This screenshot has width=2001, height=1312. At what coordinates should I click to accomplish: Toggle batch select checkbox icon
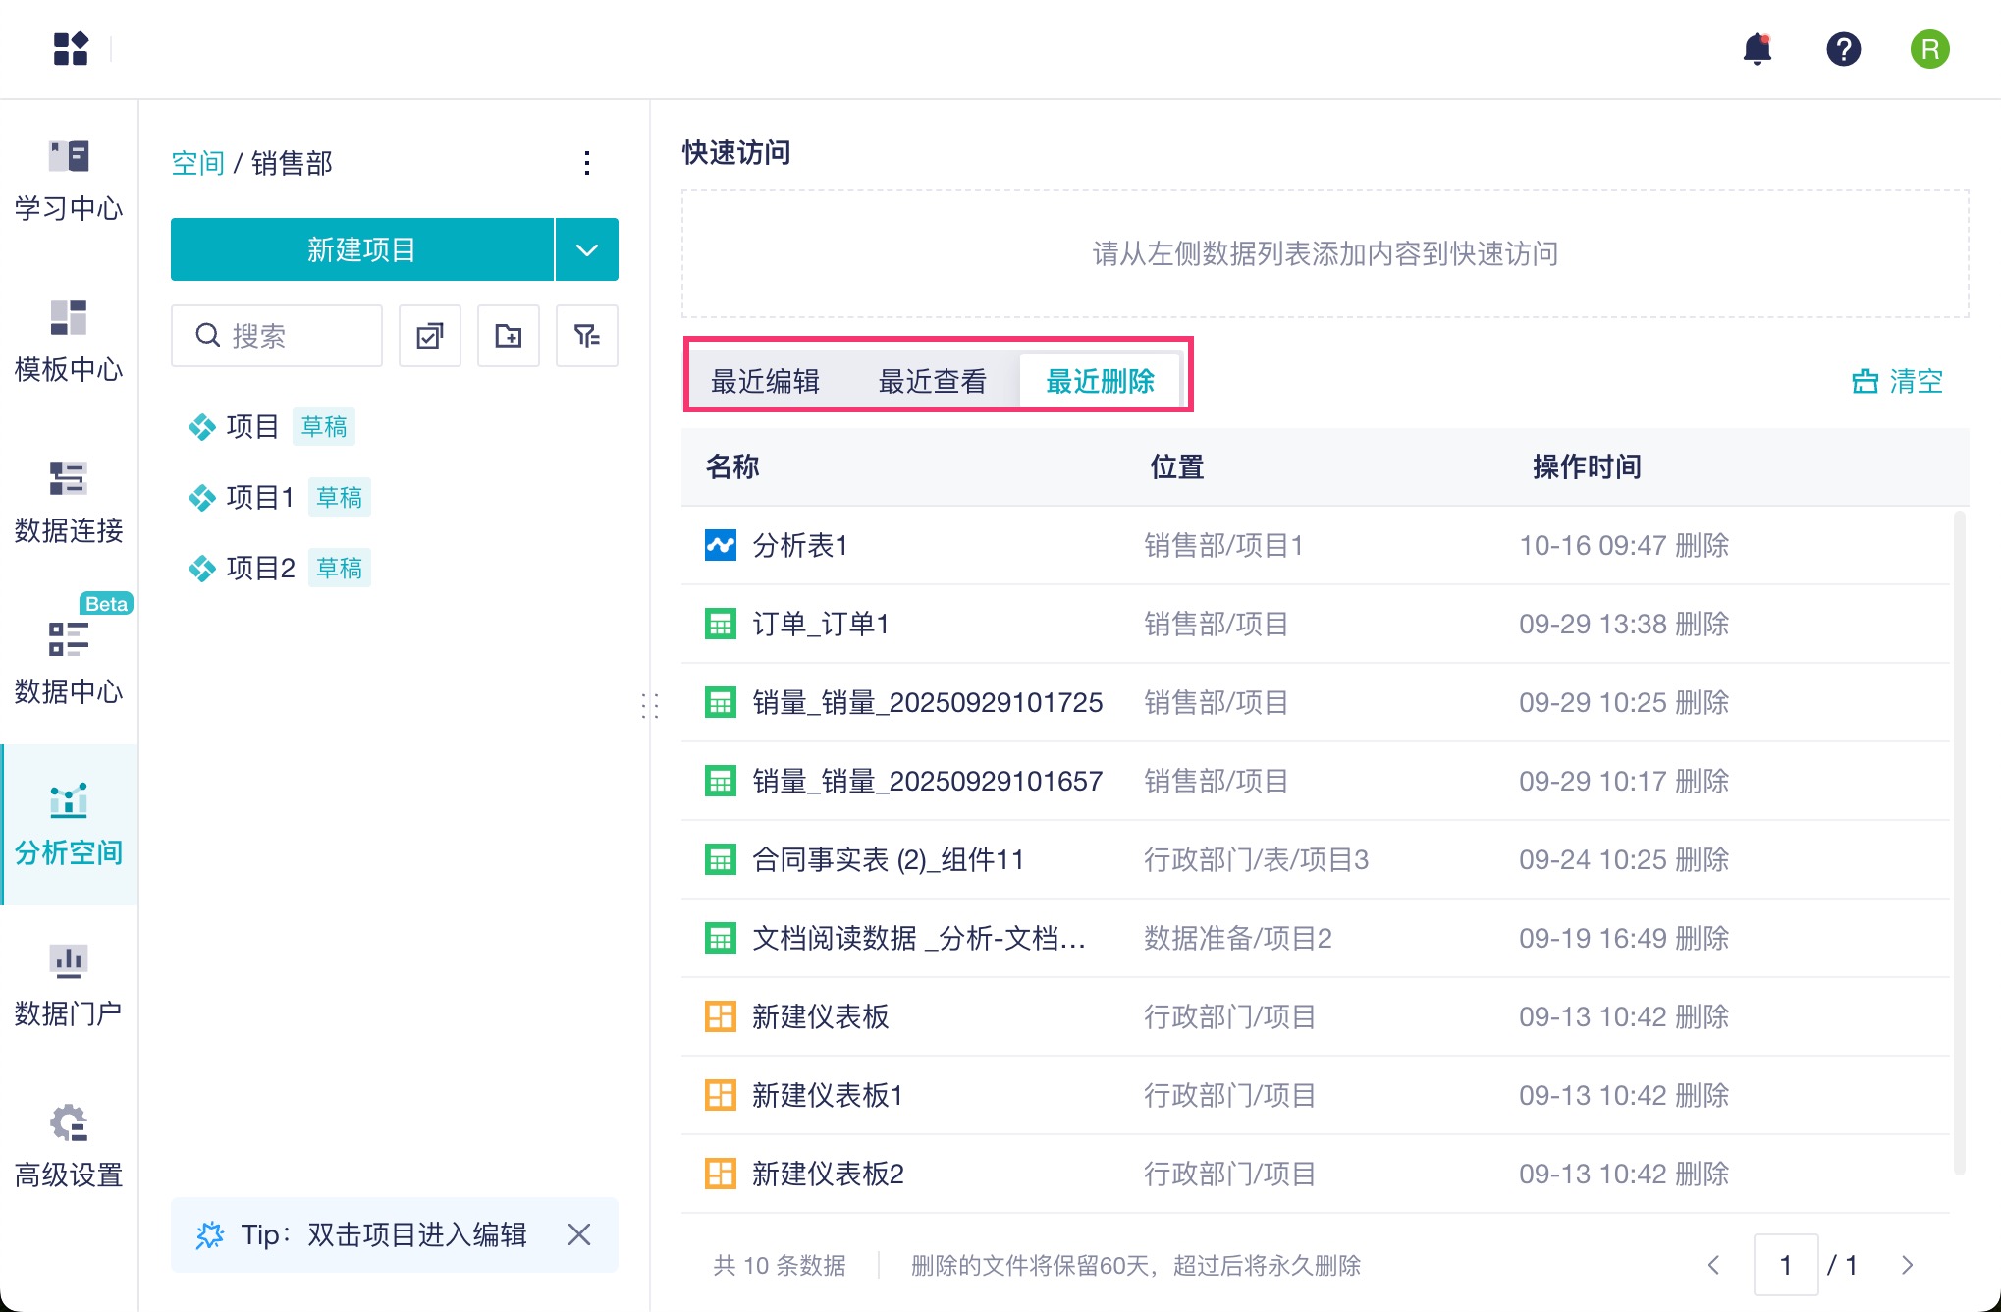click(x=429, y=336)
